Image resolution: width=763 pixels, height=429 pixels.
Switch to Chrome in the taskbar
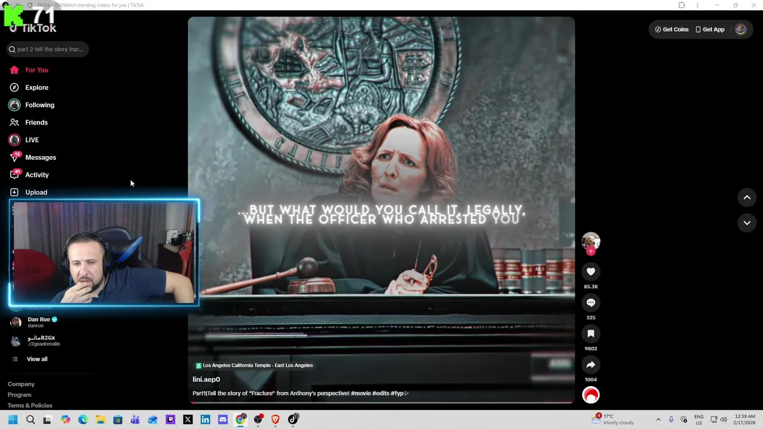(240, 419)
